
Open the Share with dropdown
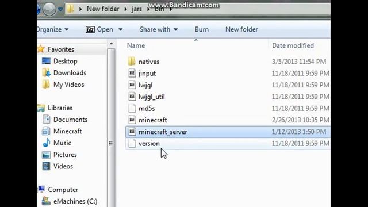pos(159,29)
